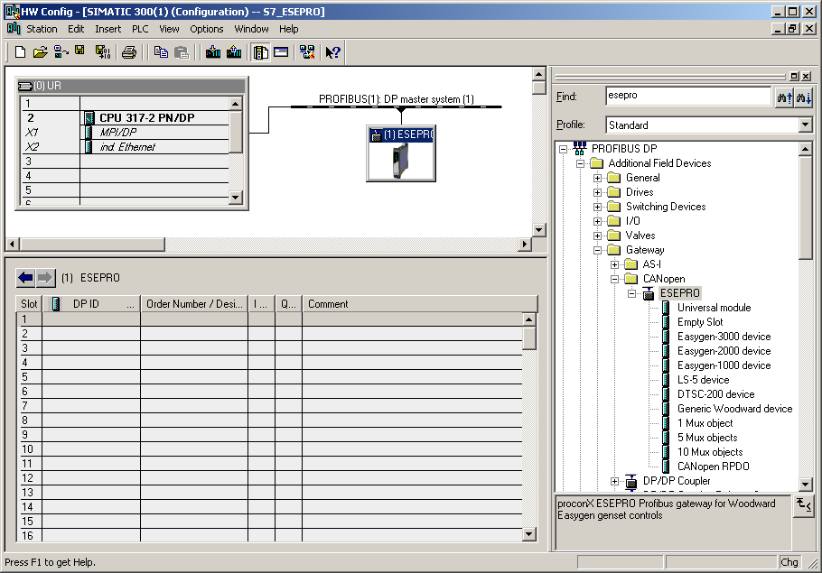Image resolution: width=822 pixels, height=573 pixels.
Task: Select Easygen-2000 device module
Action: [x=724, y=351]
